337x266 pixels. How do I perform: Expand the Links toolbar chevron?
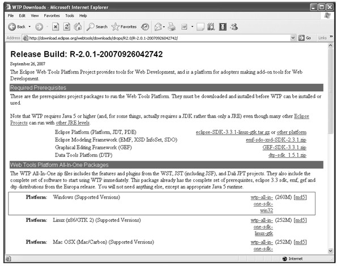pos(331,37)
